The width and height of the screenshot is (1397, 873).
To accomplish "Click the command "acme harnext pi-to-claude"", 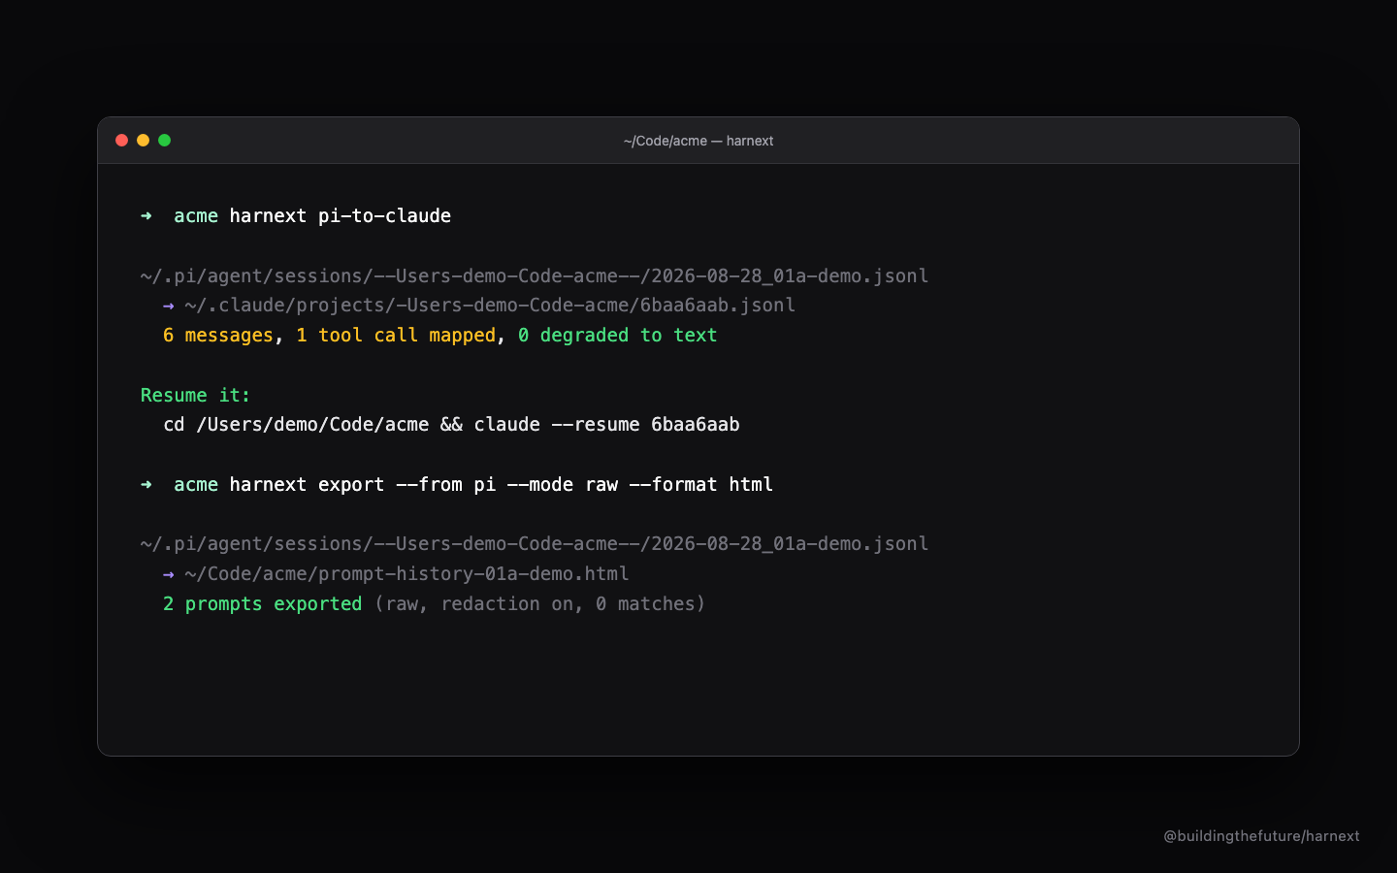I will [x=312, y=215].
